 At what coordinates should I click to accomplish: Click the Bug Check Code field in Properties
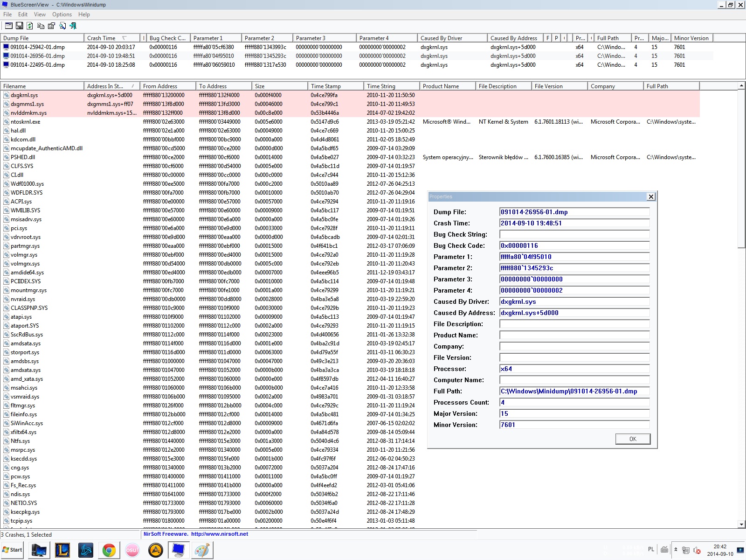[x=574, y=245]
